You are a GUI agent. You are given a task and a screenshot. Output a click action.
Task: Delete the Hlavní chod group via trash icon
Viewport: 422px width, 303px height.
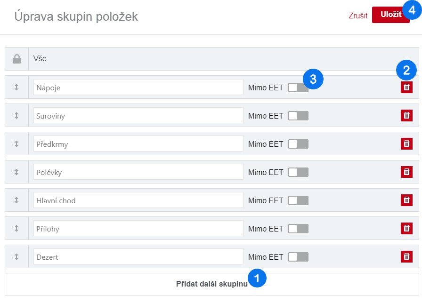[406, 200]
